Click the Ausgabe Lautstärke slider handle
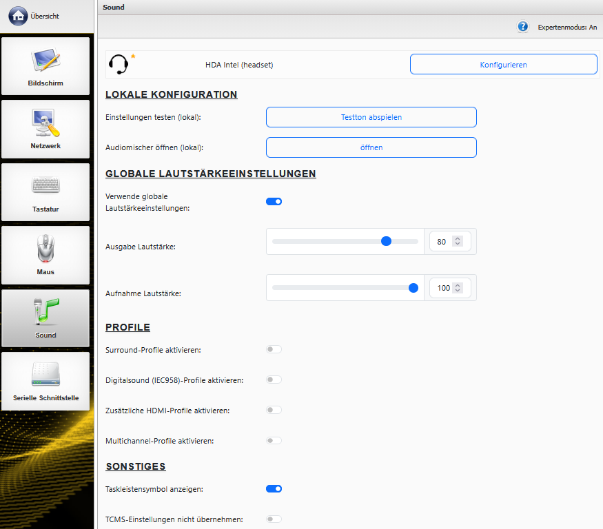The height and width of the screenshot is (529, 603). (x=387, y=241)
